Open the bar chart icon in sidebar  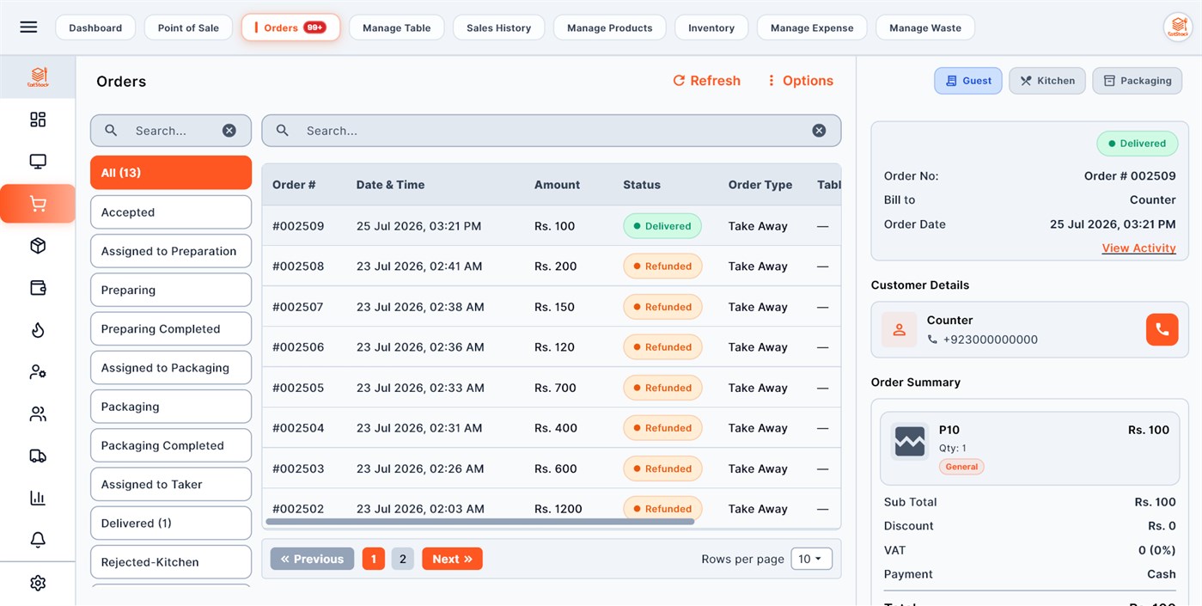(38, 498)
